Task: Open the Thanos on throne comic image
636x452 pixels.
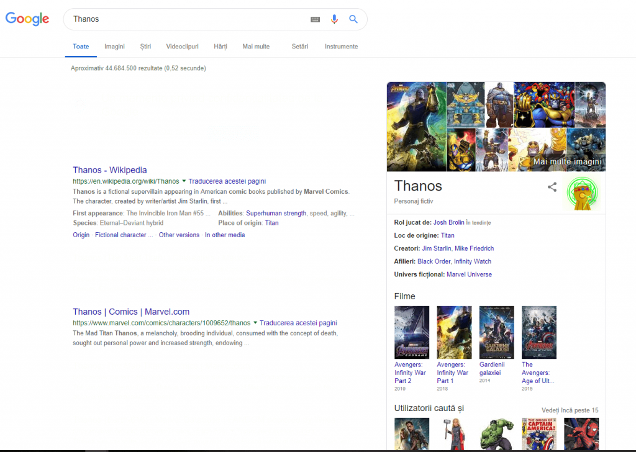Action: [466, 104]
